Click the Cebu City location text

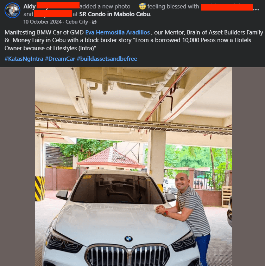click(77, 22)
